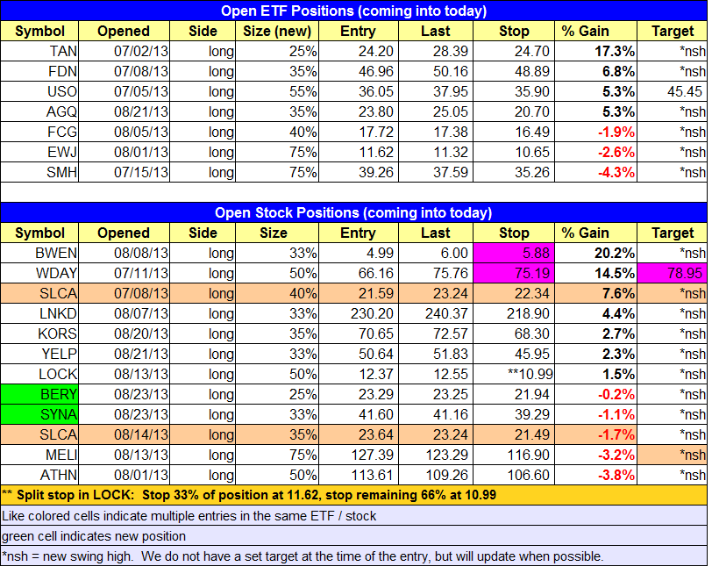Click green BERY symbol cell
Viewport: 712px width, 588px height.
pos(39,394)
